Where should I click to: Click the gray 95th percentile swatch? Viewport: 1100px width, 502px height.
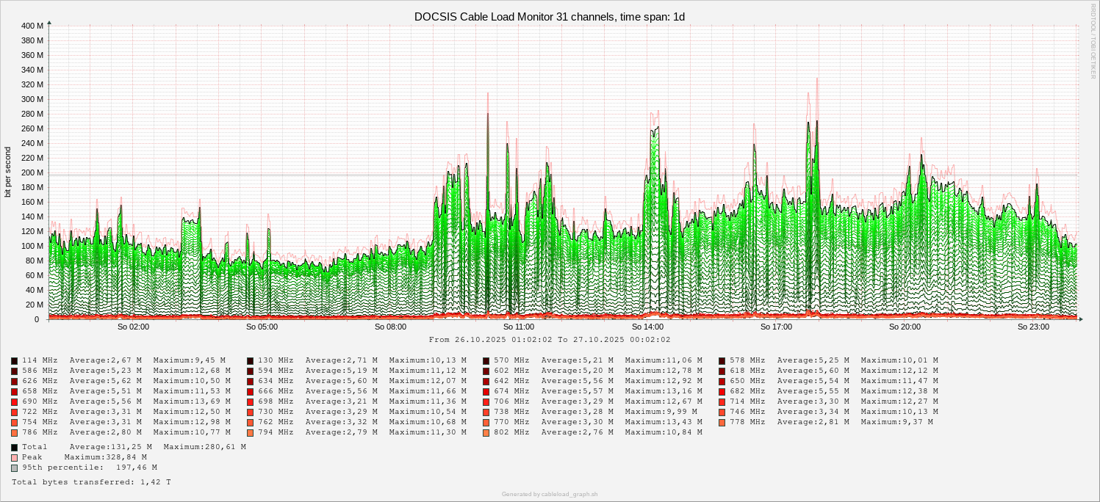point(15,468)
